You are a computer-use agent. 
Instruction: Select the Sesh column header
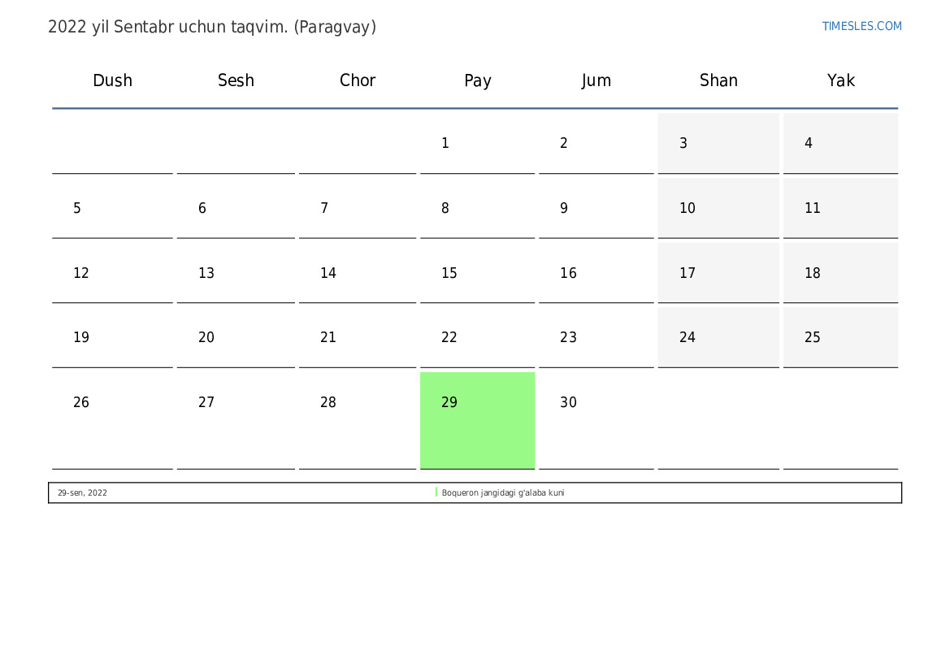pyautogui.click(x=236, y=80)
